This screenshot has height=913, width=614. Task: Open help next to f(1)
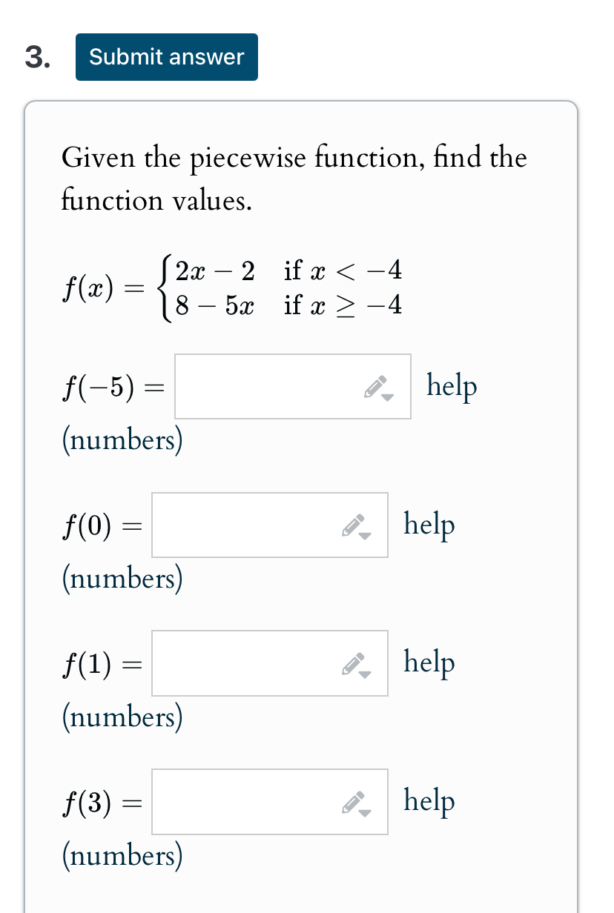coord(429,663)
